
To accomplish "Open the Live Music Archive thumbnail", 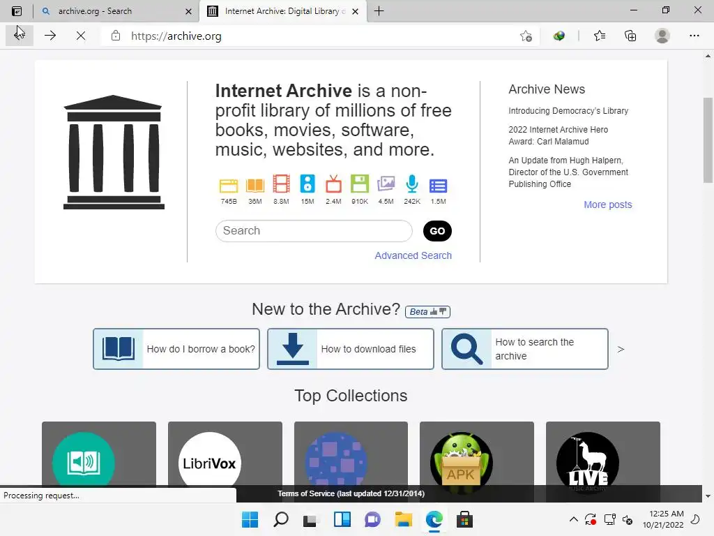I will tap(603, 454).
